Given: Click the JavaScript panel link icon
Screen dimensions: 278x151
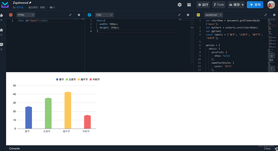Looking at the screenshot, I should [x=265, y=15].
